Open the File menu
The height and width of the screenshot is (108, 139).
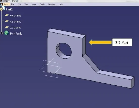[x=13, y=4]
